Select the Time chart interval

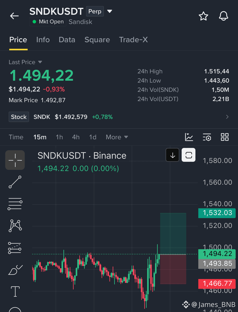(x=16, y=137)
